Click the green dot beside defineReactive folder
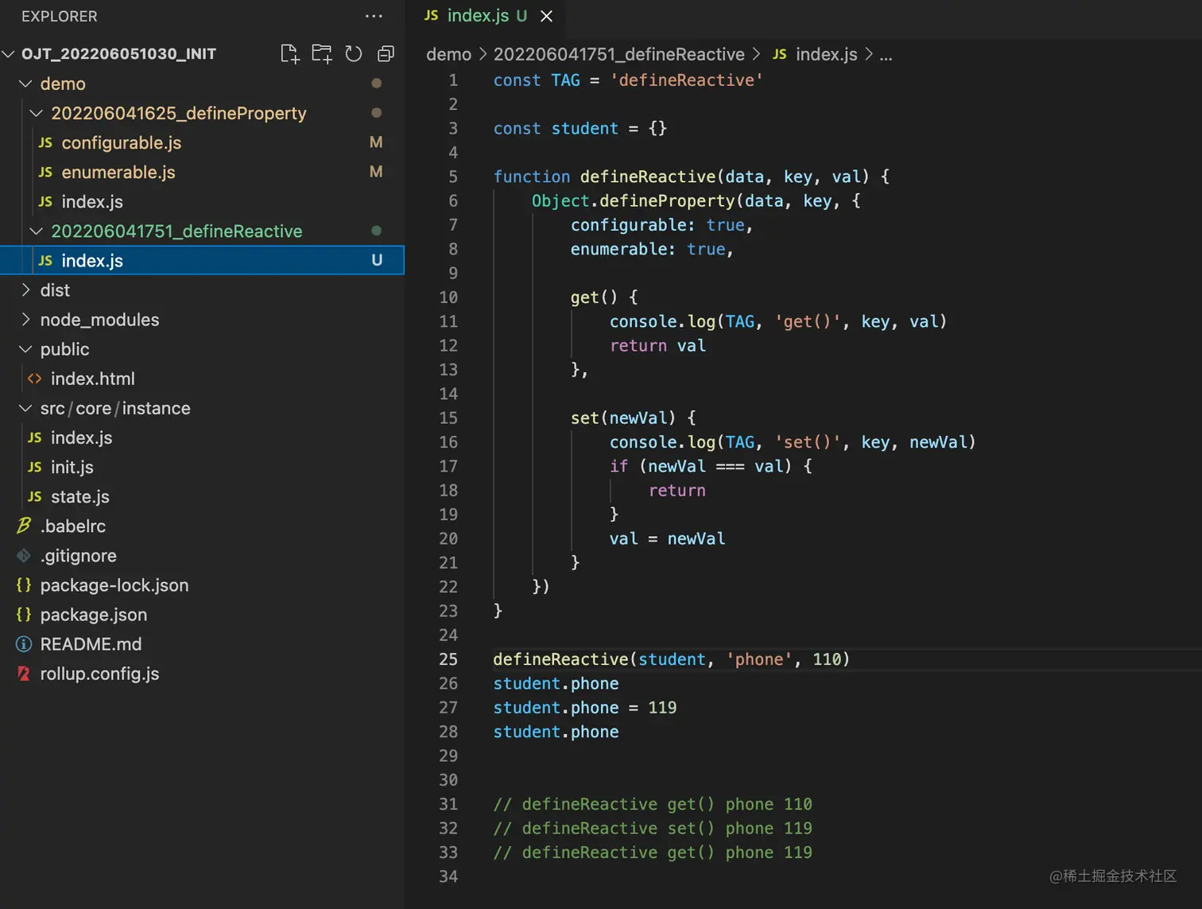Viewport: 1202px width, 909px height. (x=377, y=231)
